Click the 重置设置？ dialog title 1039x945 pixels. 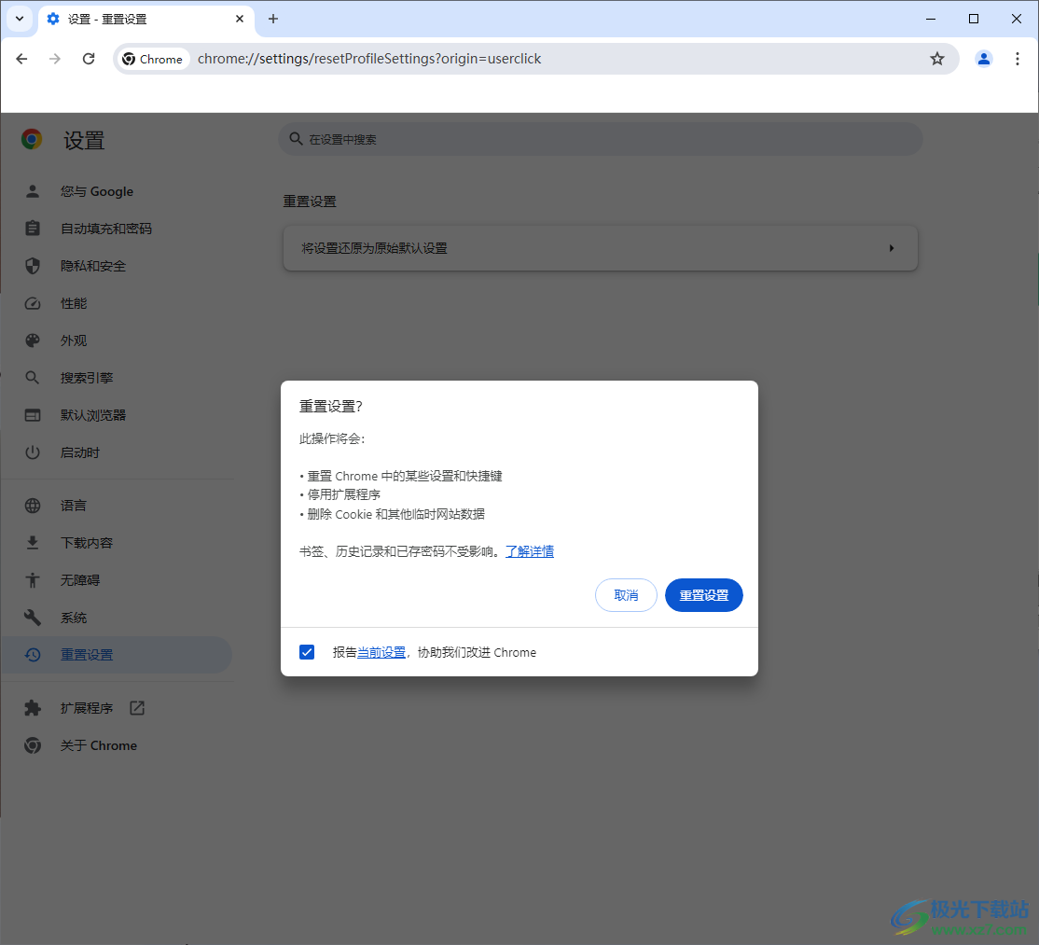[331, 406]
